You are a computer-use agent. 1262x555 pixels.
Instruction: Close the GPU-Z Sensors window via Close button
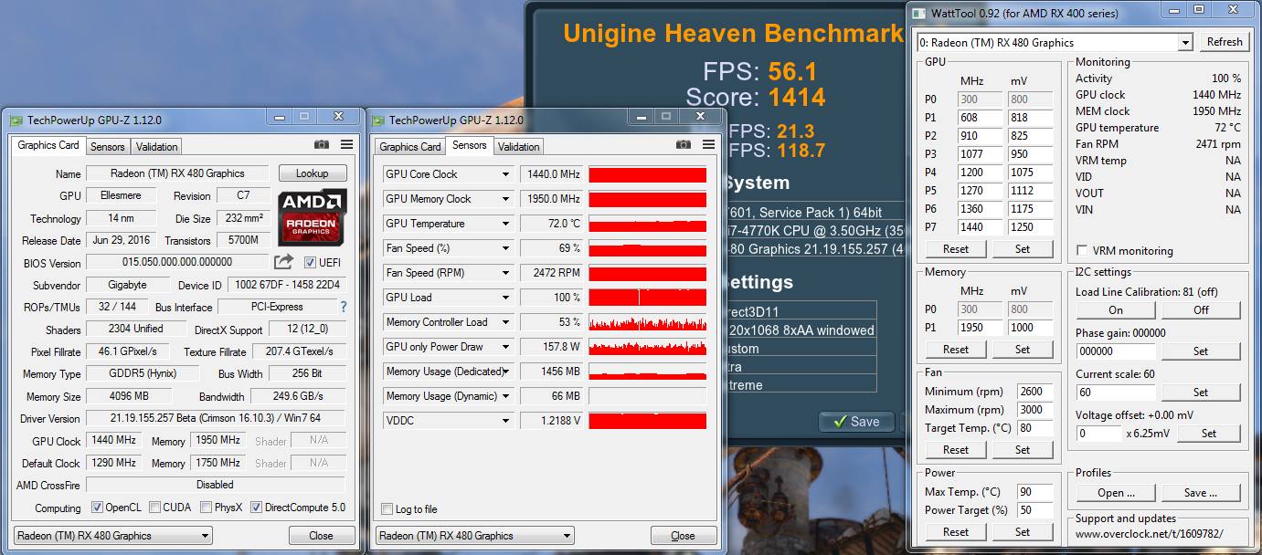(683, 536)
